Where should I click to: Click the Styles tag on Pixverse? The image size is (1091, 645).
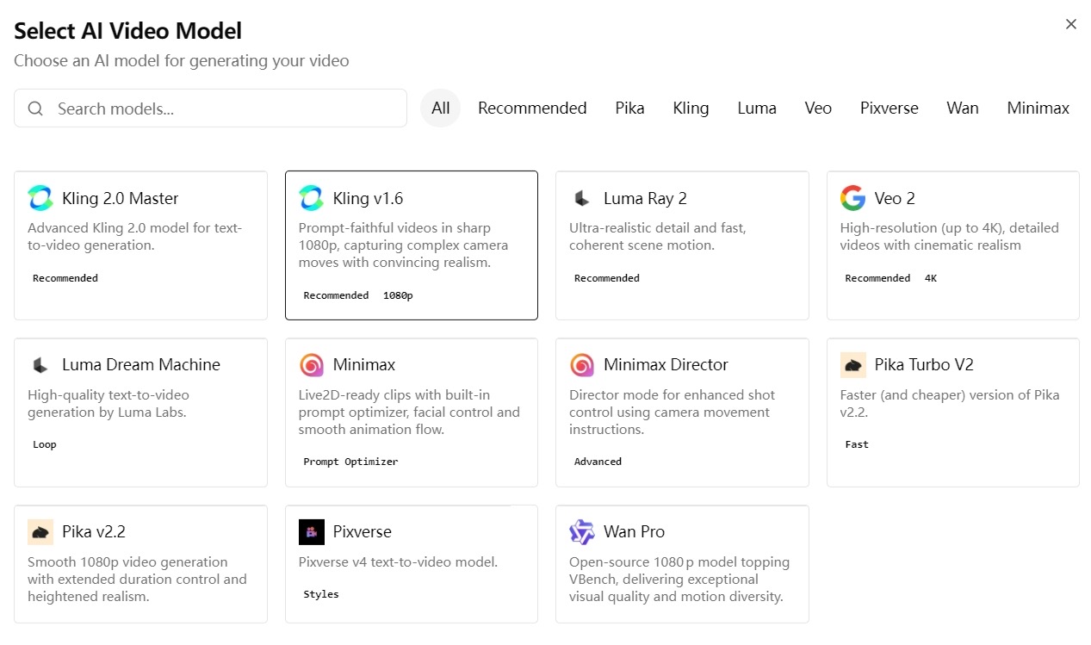point(321,594)
